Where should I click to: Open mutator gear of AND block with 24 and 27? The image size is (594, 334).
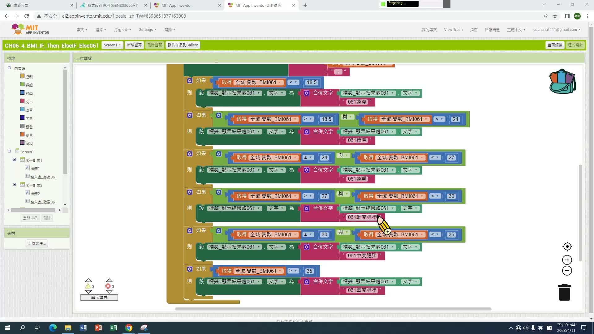point(219,154)
